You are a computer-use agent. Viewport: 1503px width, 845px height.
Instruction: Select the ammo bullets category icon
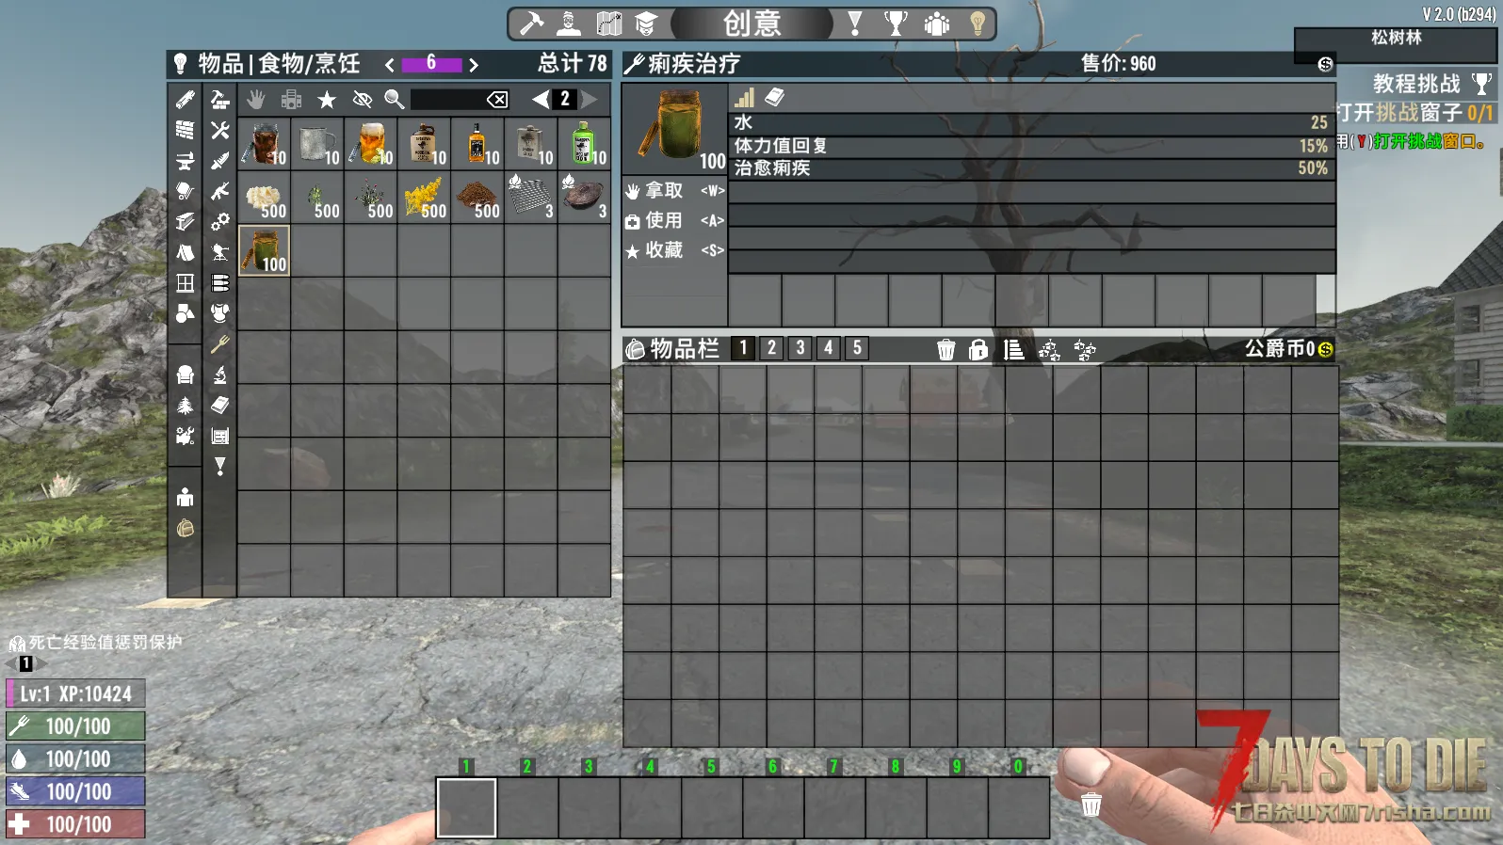(x=220, y=283)
